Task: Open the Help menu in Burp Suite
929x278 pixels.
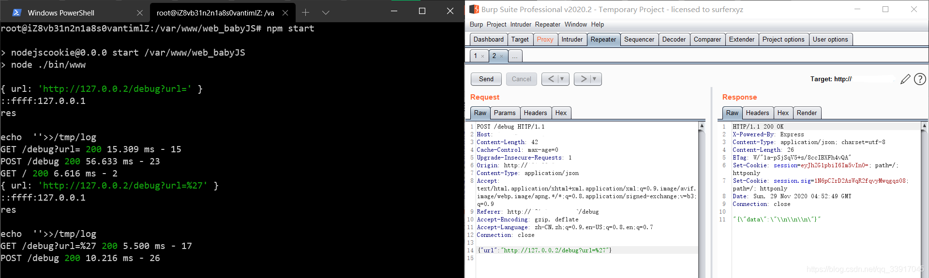Action: click(x=598, y=24)
